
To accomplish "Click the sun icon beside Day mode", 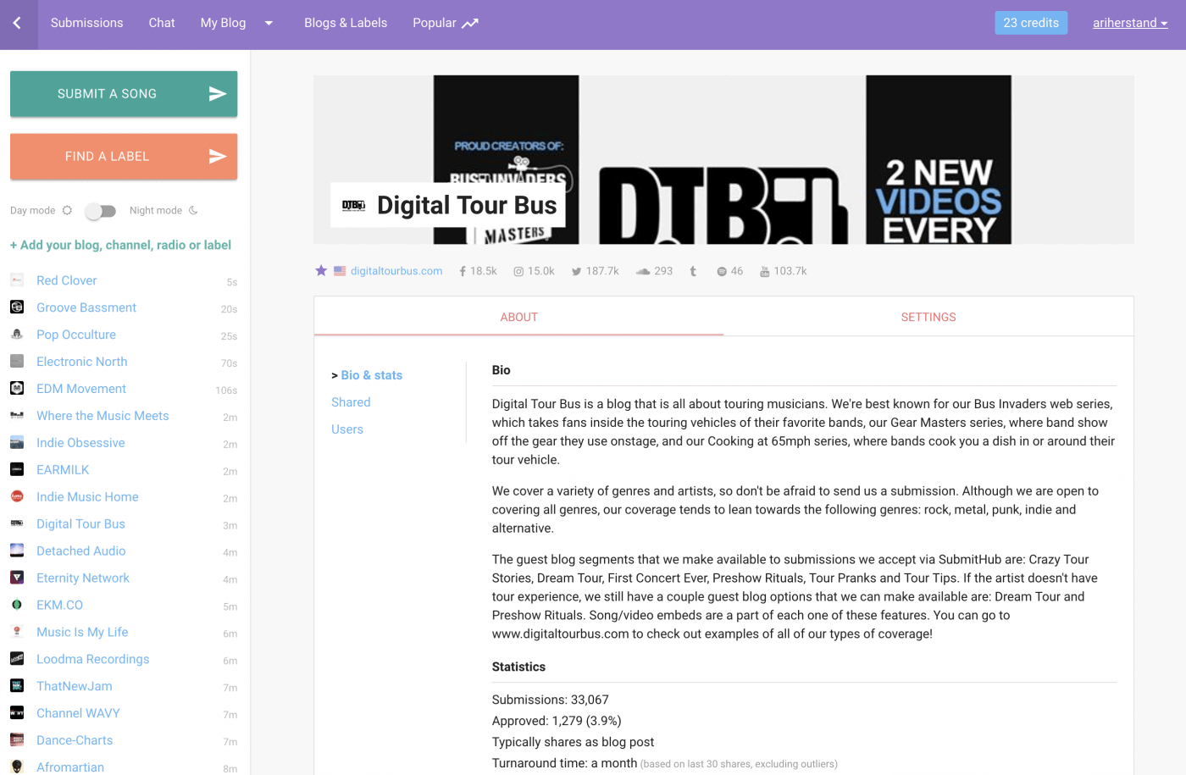I will point(67,210).
